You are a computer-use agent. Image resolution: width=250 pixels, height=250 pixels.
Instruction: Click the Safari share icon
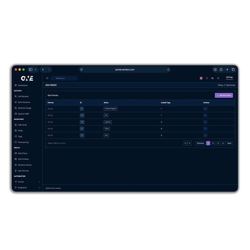pos(221,70)
